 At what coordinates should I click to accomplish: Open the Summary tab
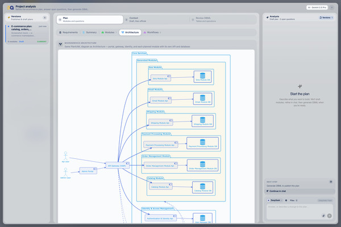(x=89, y=32)
